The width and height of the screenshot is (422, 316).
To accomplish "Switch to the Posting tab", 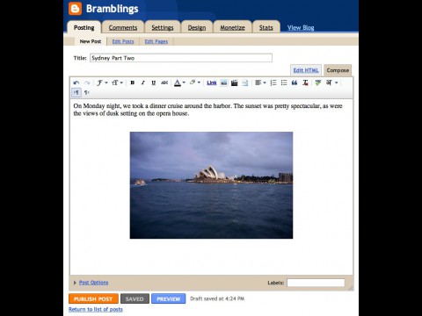I will point(84,28).
